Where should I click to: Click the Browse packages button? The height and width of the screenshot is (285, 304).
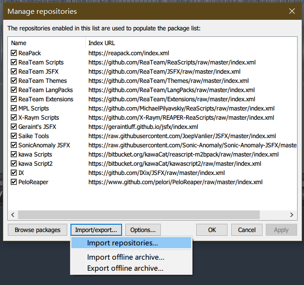tap(37, 230)
